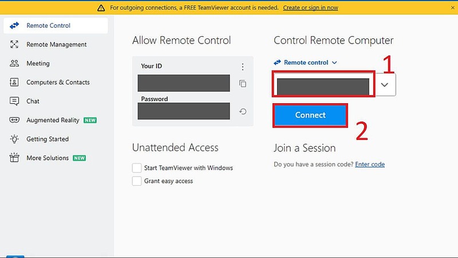The height and width of the screenshot is (258, 458).
Task: Follow the Create or sign in now link
Action: pyautogui.click(x=310, y=7)
